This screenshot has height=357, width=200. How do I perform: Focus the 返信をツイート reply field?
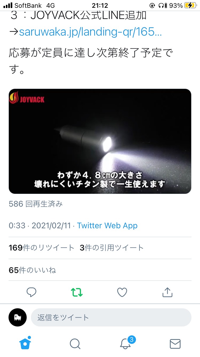(x=111, y=317)
